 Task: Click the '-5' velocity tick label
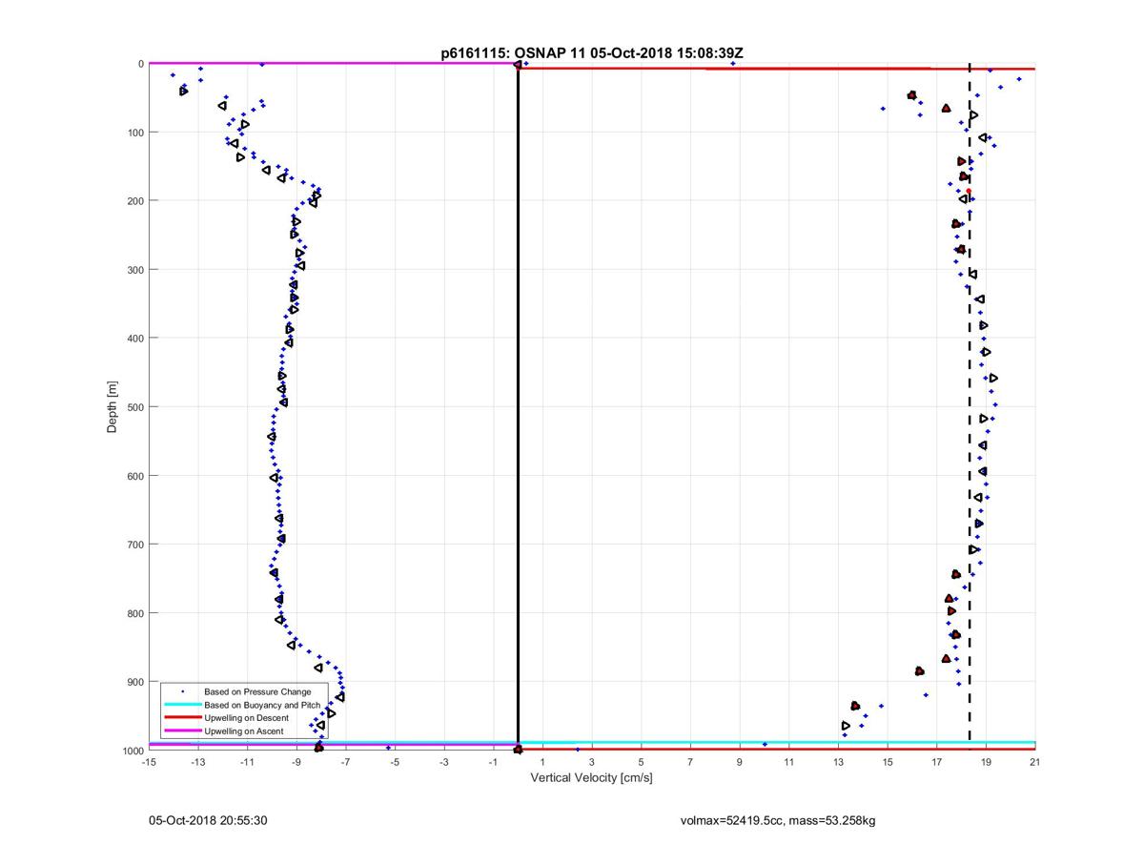tap(395, 762)
